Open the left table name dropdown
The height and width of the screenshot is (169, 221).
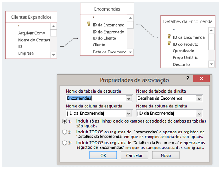tap(129, 98)
